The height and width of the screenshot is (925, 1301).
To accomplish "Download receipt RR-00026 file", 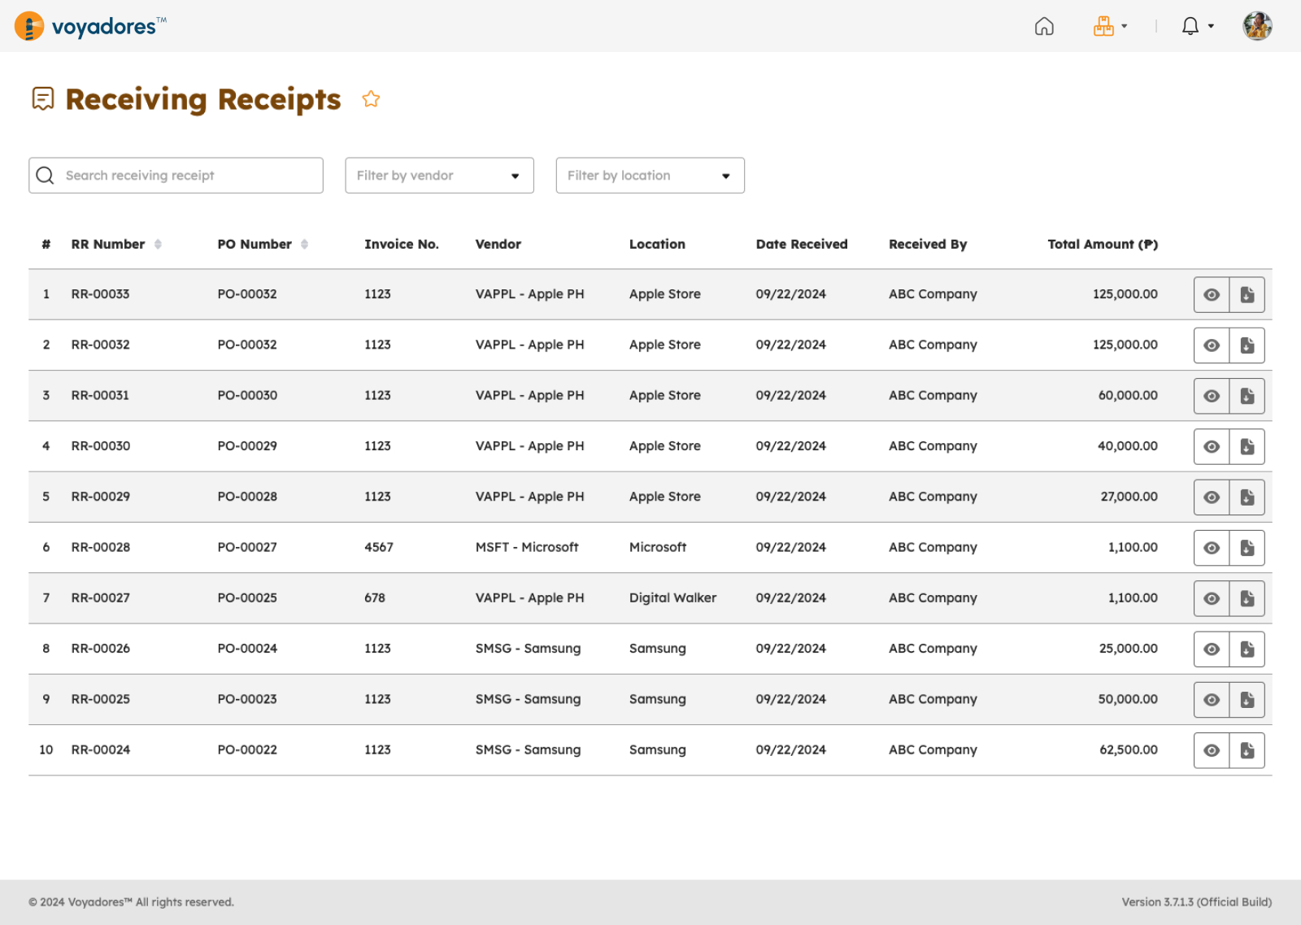I will (1247, 649).
